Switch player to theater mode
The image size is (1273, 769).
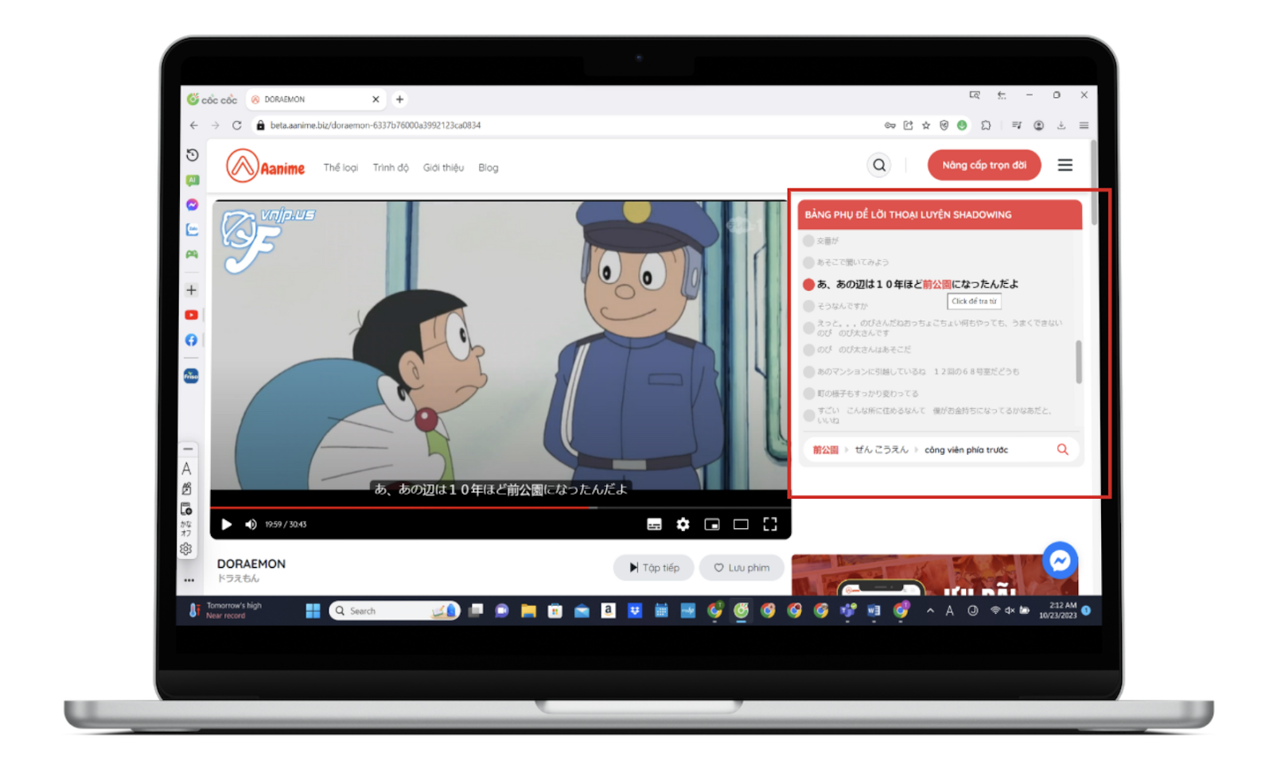[741, 524]
